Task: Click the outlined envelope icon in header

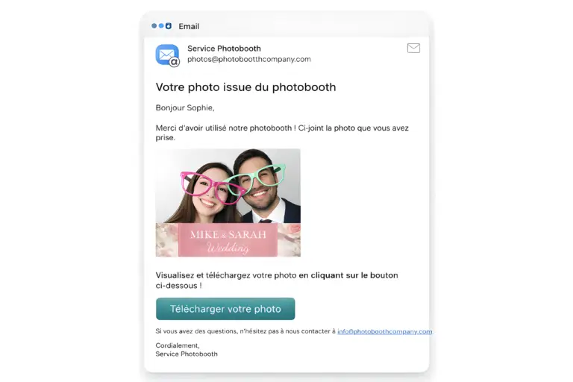Action: [x=413, y=48]
